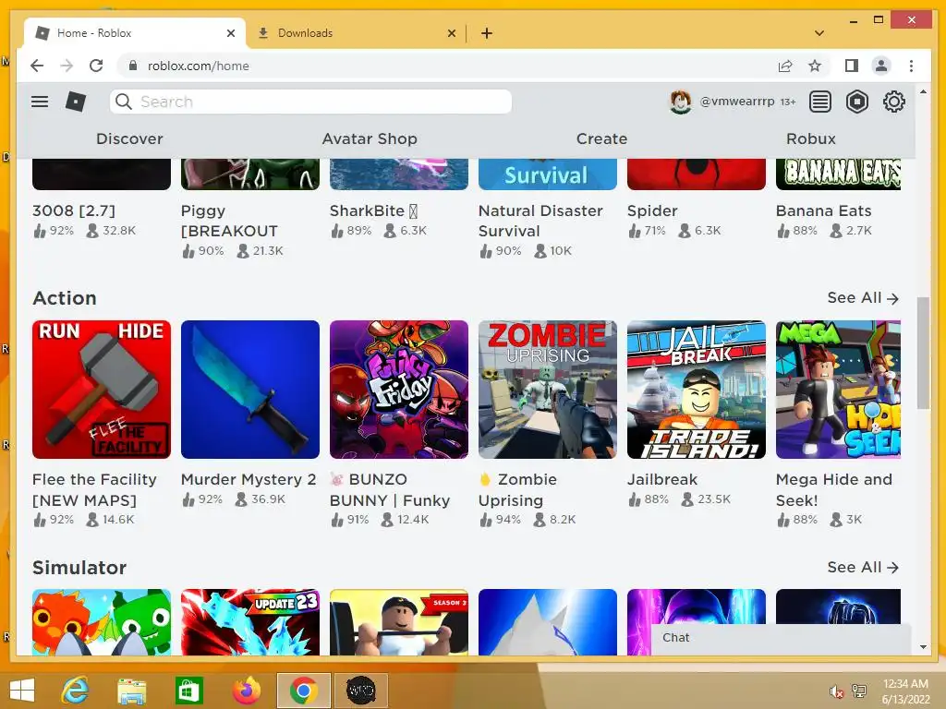946x709 pixels.
Task: Open the Season 3 weightlifting game thumbnail
Action: (x=399, y=622)
